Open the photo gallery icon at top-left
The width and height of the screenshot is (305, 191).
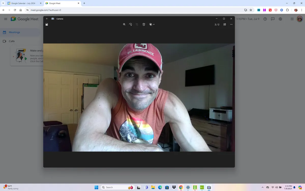point(47,24)
